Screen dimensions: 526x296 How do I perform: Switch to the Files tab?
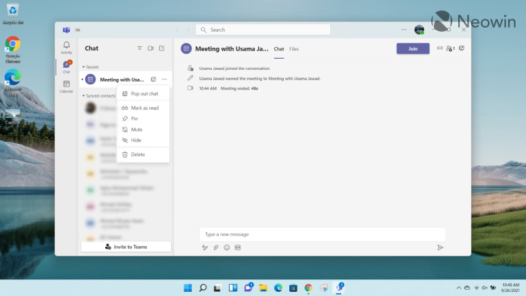(x=294, y=49)
